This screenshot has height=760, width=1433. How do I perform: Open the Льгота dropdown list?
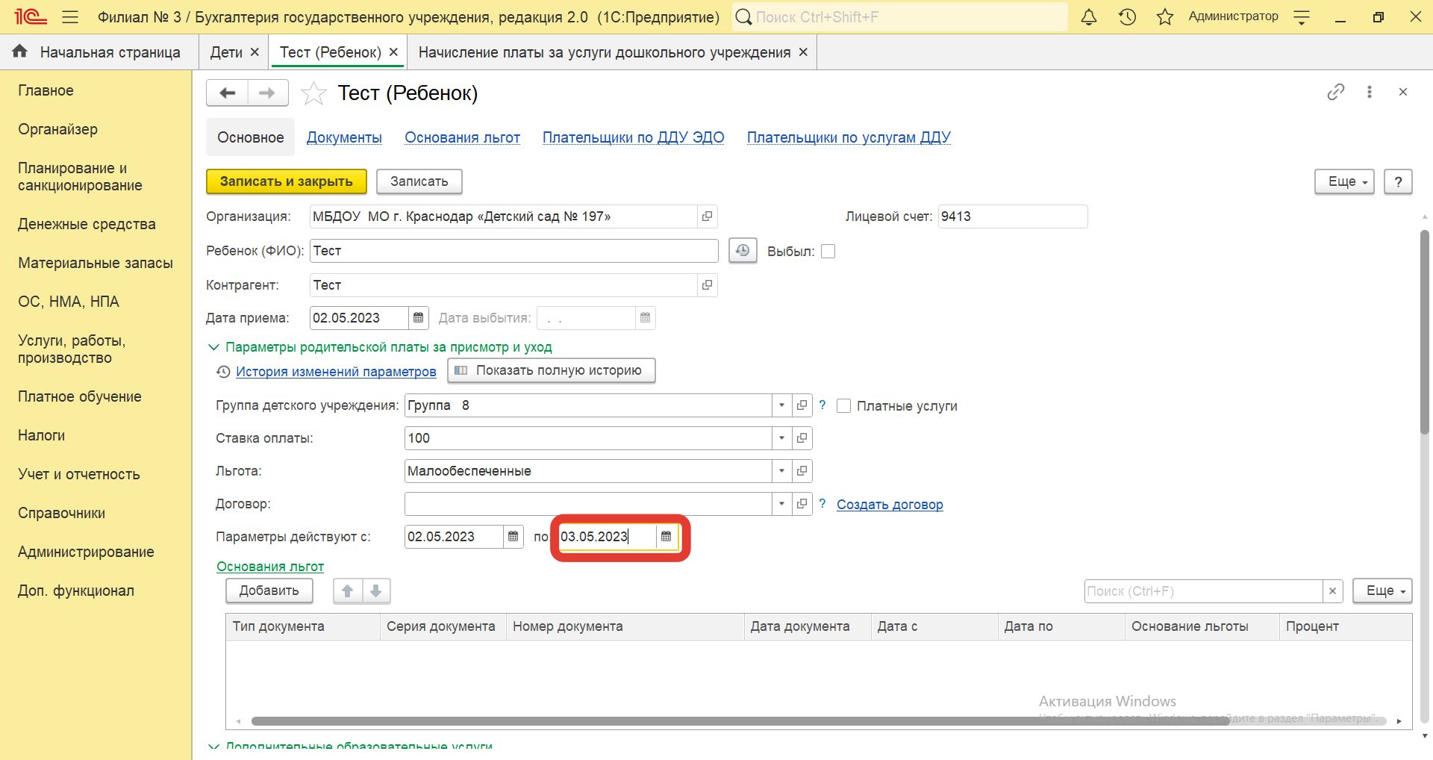781,471
